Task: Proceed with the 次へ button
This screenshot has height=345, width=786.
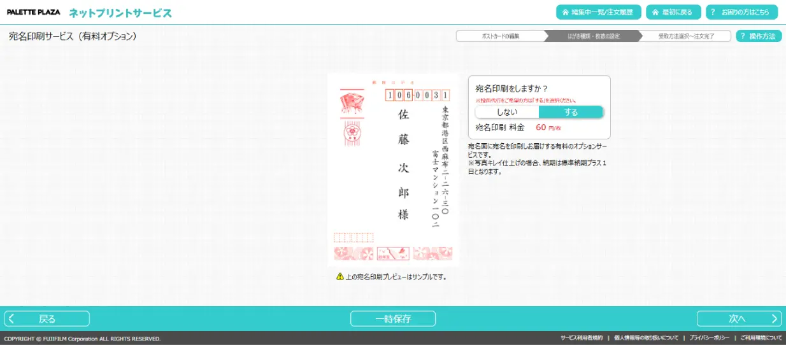Action: pos(739,319)
